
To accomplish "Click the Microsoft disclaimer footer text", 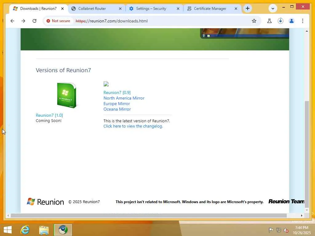I will (x=189, y=202).
